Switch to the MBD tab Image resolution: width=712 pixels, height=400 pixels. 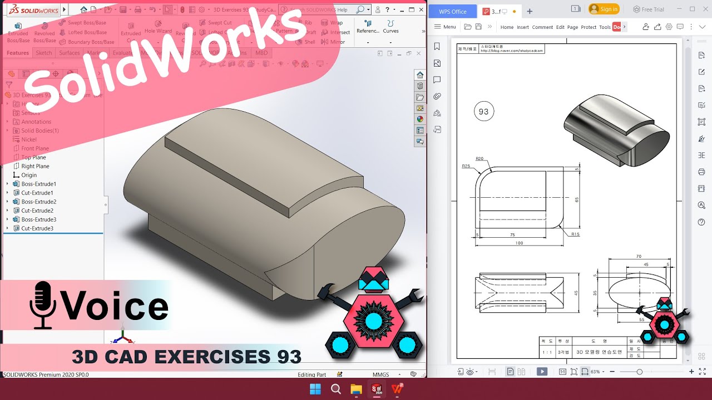point(261,53)
